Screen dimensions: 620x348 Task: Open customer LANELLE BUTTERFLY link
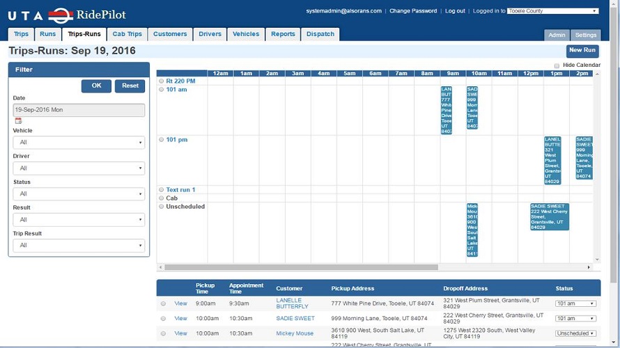click(292, 303)
